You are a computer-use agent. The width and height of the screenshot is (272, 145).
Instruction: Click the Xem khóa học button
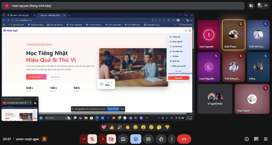pyautogui.click(x=56, y=77)
